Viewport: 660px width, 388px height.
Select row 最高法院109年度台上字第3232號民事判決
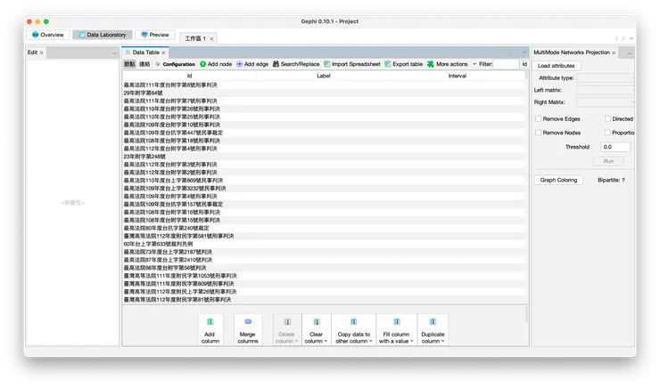click(324, 189)
